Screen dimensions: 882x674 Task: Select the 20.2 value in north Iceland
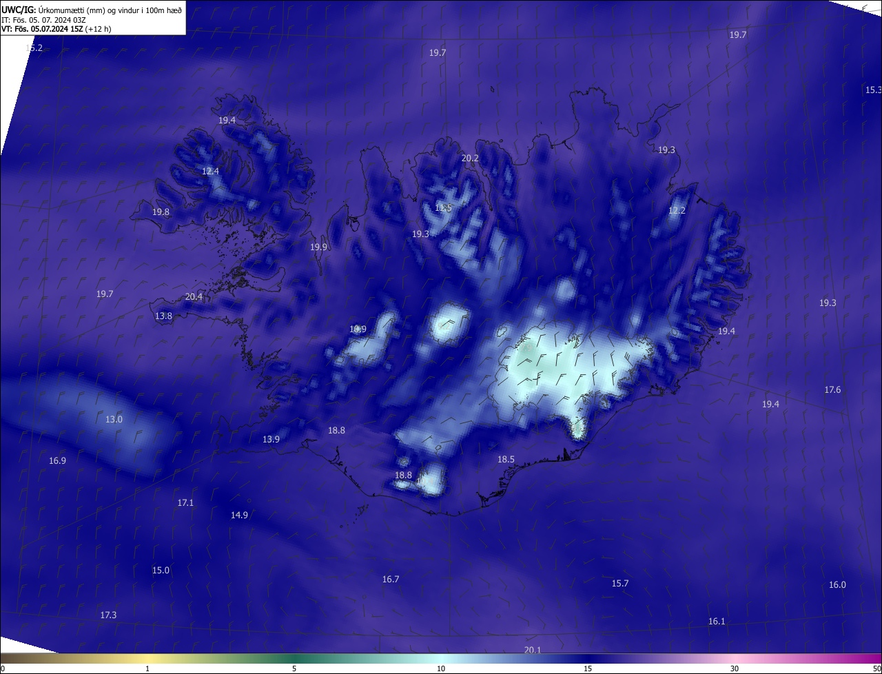pos(470,159)
